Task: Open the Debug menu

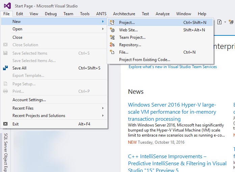Action: tap(51, 14)
